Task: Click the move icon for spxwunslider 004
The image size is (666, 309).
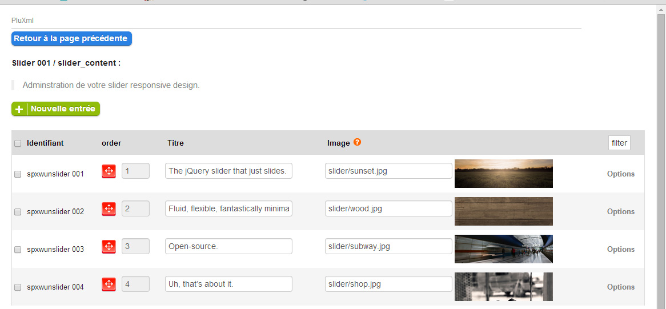Action: click(109, 284)
